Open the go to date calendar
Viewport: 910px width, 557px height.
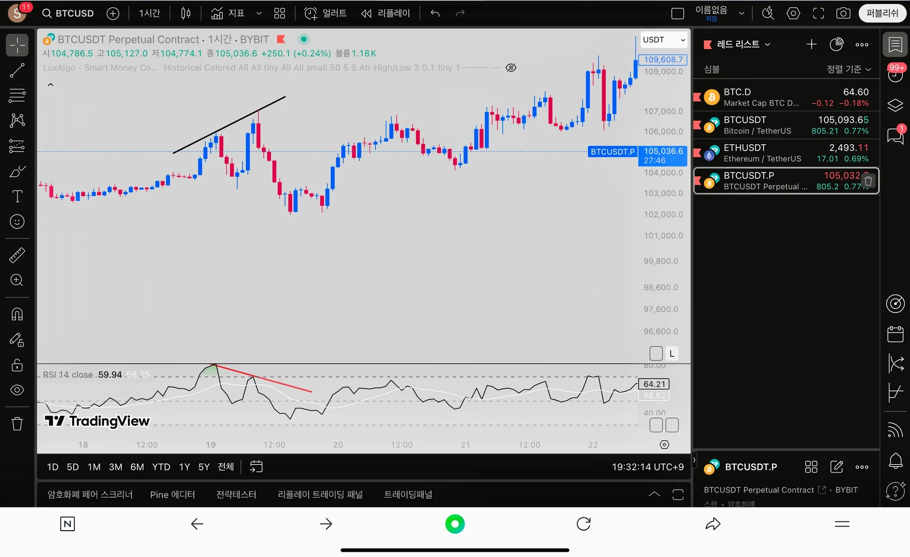click(256, 467)
